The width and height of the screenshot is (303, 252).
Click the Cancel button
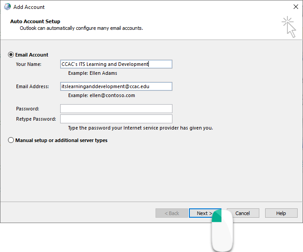tap(243, 213)
